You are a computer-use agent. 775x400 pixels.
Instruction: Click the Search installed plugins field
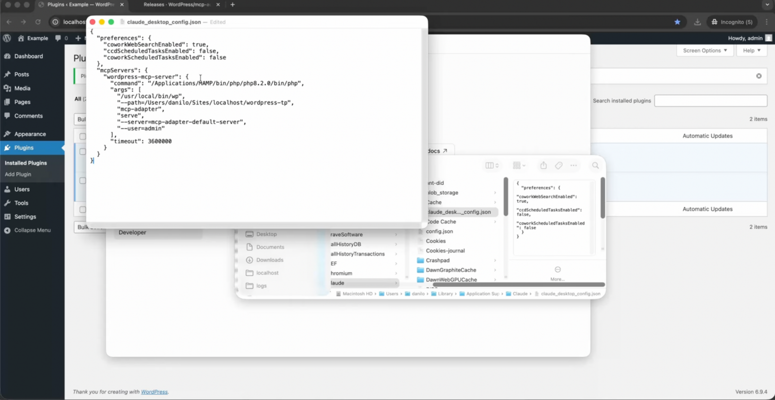[711, 101]
